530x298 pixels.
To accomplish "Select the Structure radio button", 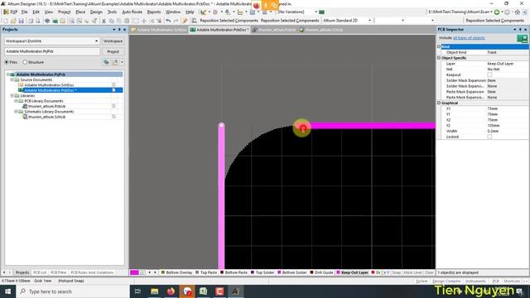I will point(25,62).
